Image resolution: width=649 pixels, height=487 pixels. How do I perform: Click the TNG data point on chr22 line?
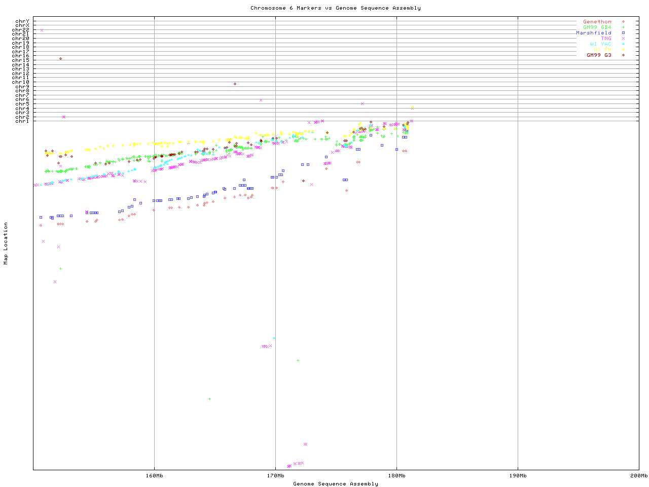[42, 30]
